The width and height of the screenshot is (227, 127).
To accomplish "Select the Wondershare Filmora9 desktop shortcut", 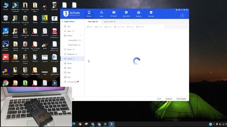I will coord(16,7).
